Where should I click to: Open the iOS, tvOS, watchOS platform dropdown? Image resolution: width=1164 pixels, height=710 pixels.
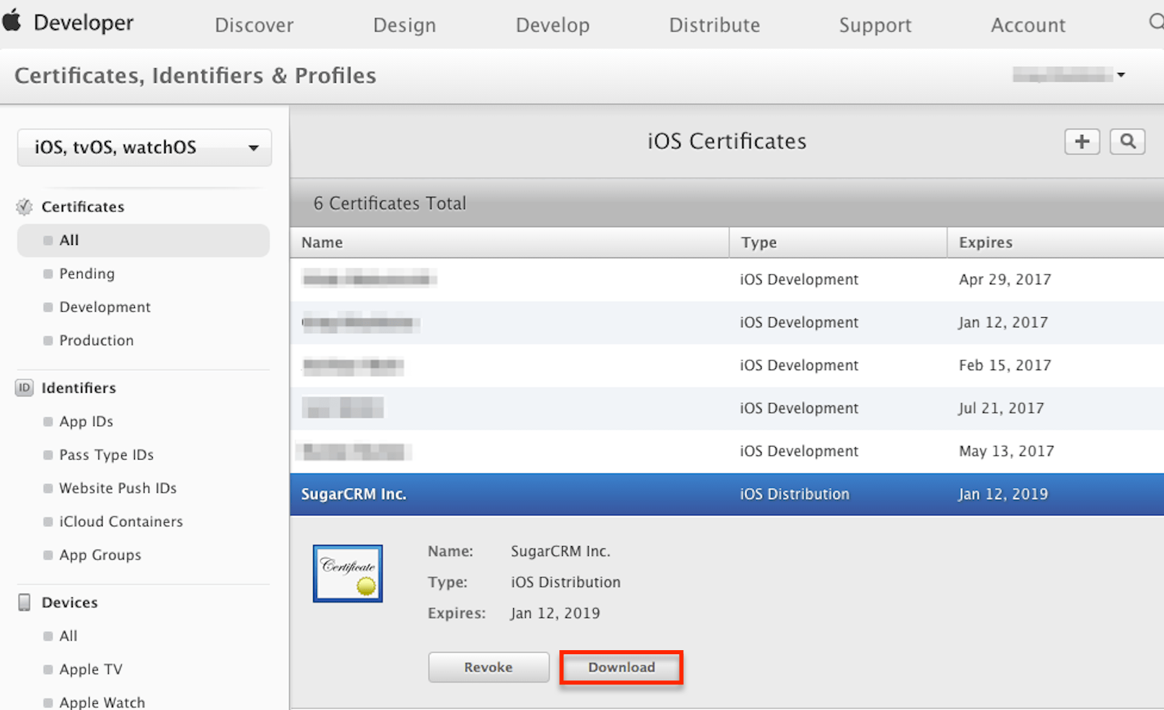click(144, 147)
